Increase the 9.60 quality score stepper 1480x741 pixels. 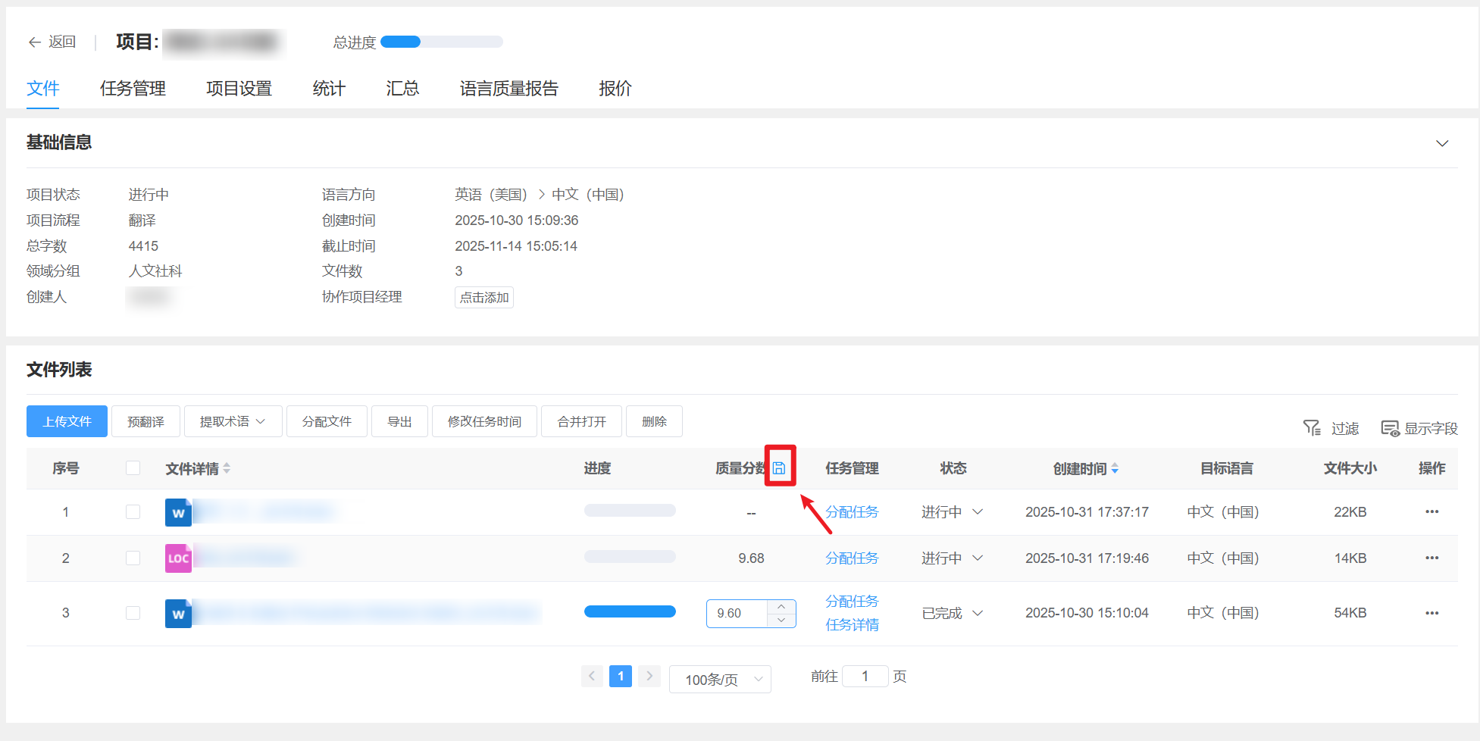coord(781,607)
